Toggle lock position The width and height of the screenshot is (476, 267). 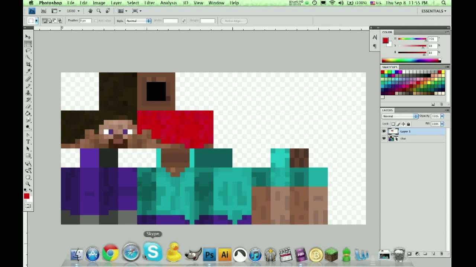403,124
